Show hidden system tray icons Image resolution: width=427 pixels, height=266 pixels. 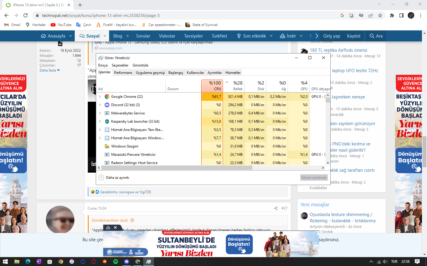coord(371,262)
